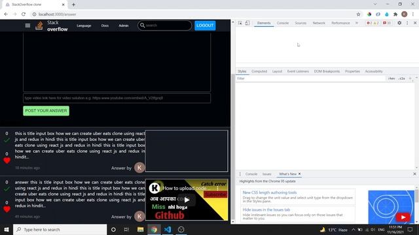
Task: Click the check mark on the second answer
Action: pos(7,189)
